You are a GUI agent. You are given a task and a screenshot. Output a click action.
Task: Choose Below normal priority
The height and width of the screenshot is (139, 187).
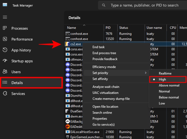coord(169,97)
